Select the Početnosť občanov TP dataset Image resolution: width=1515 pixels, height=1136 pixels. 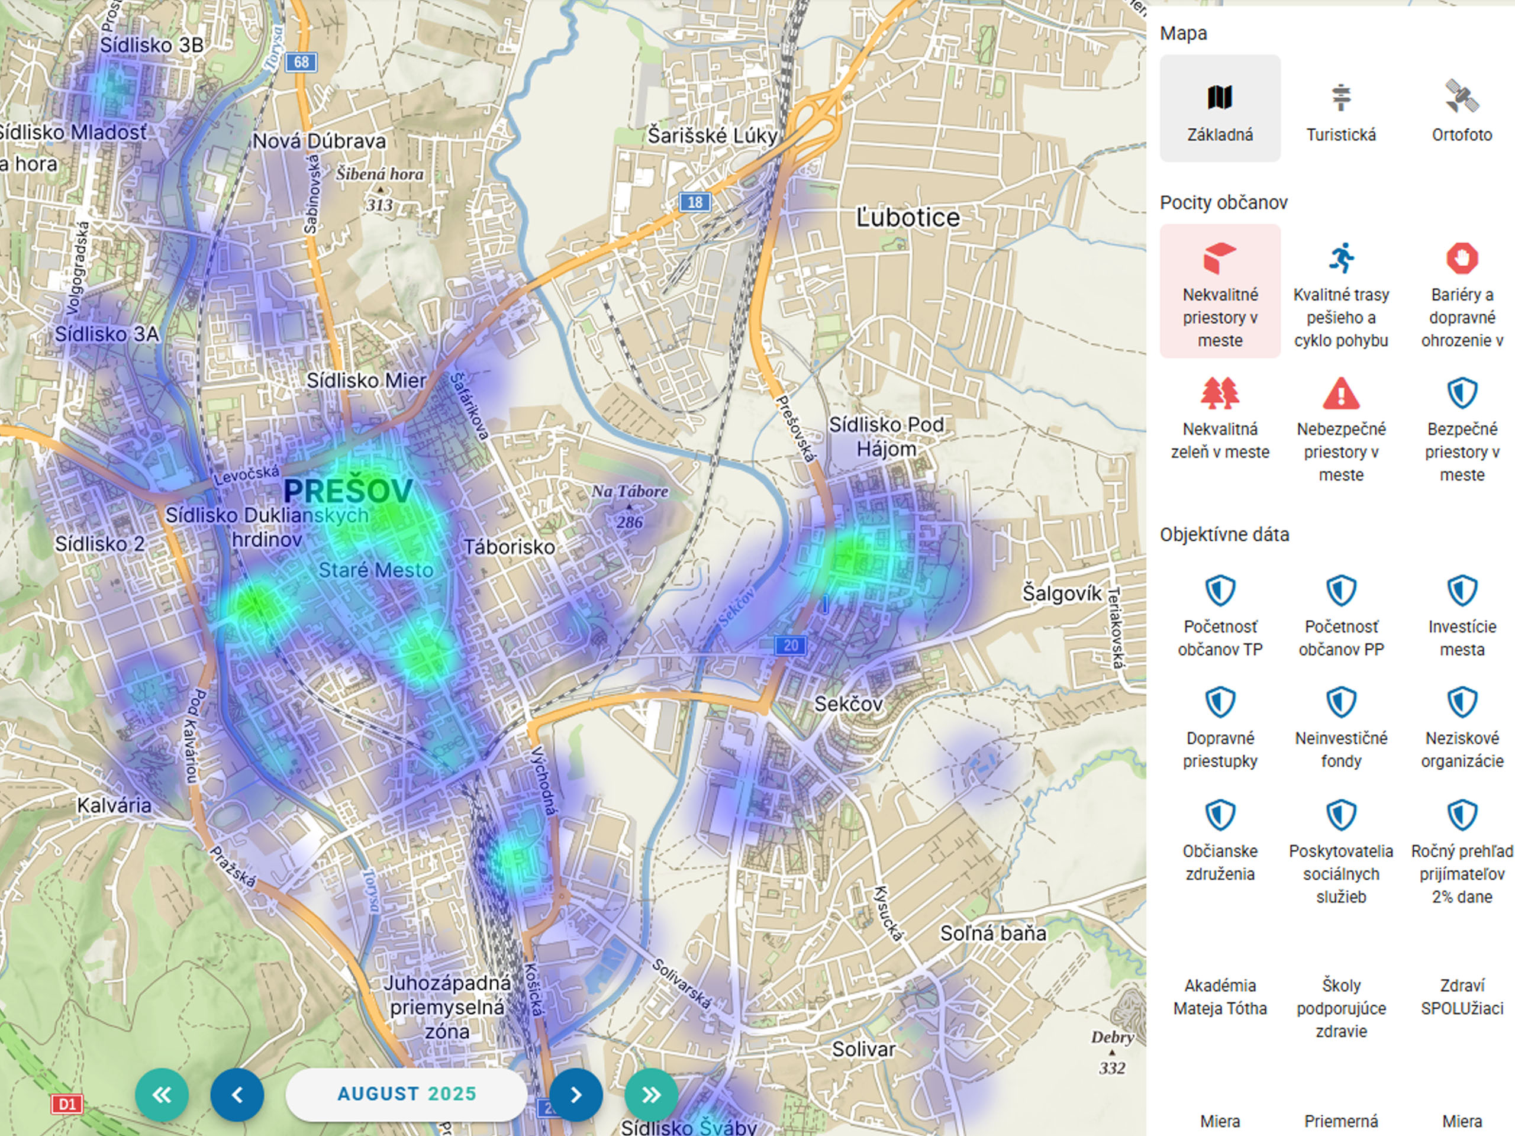click(1220, 617)
